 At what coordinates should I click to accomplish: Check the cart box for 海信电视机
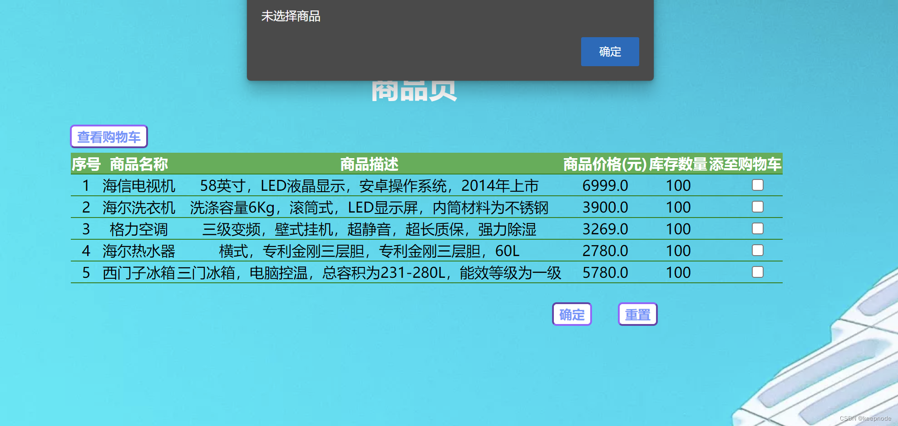point(758,185)
